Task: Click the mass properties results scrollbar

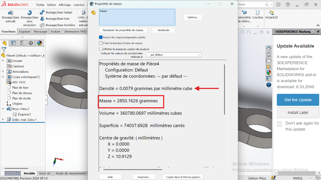Action: 225,88
